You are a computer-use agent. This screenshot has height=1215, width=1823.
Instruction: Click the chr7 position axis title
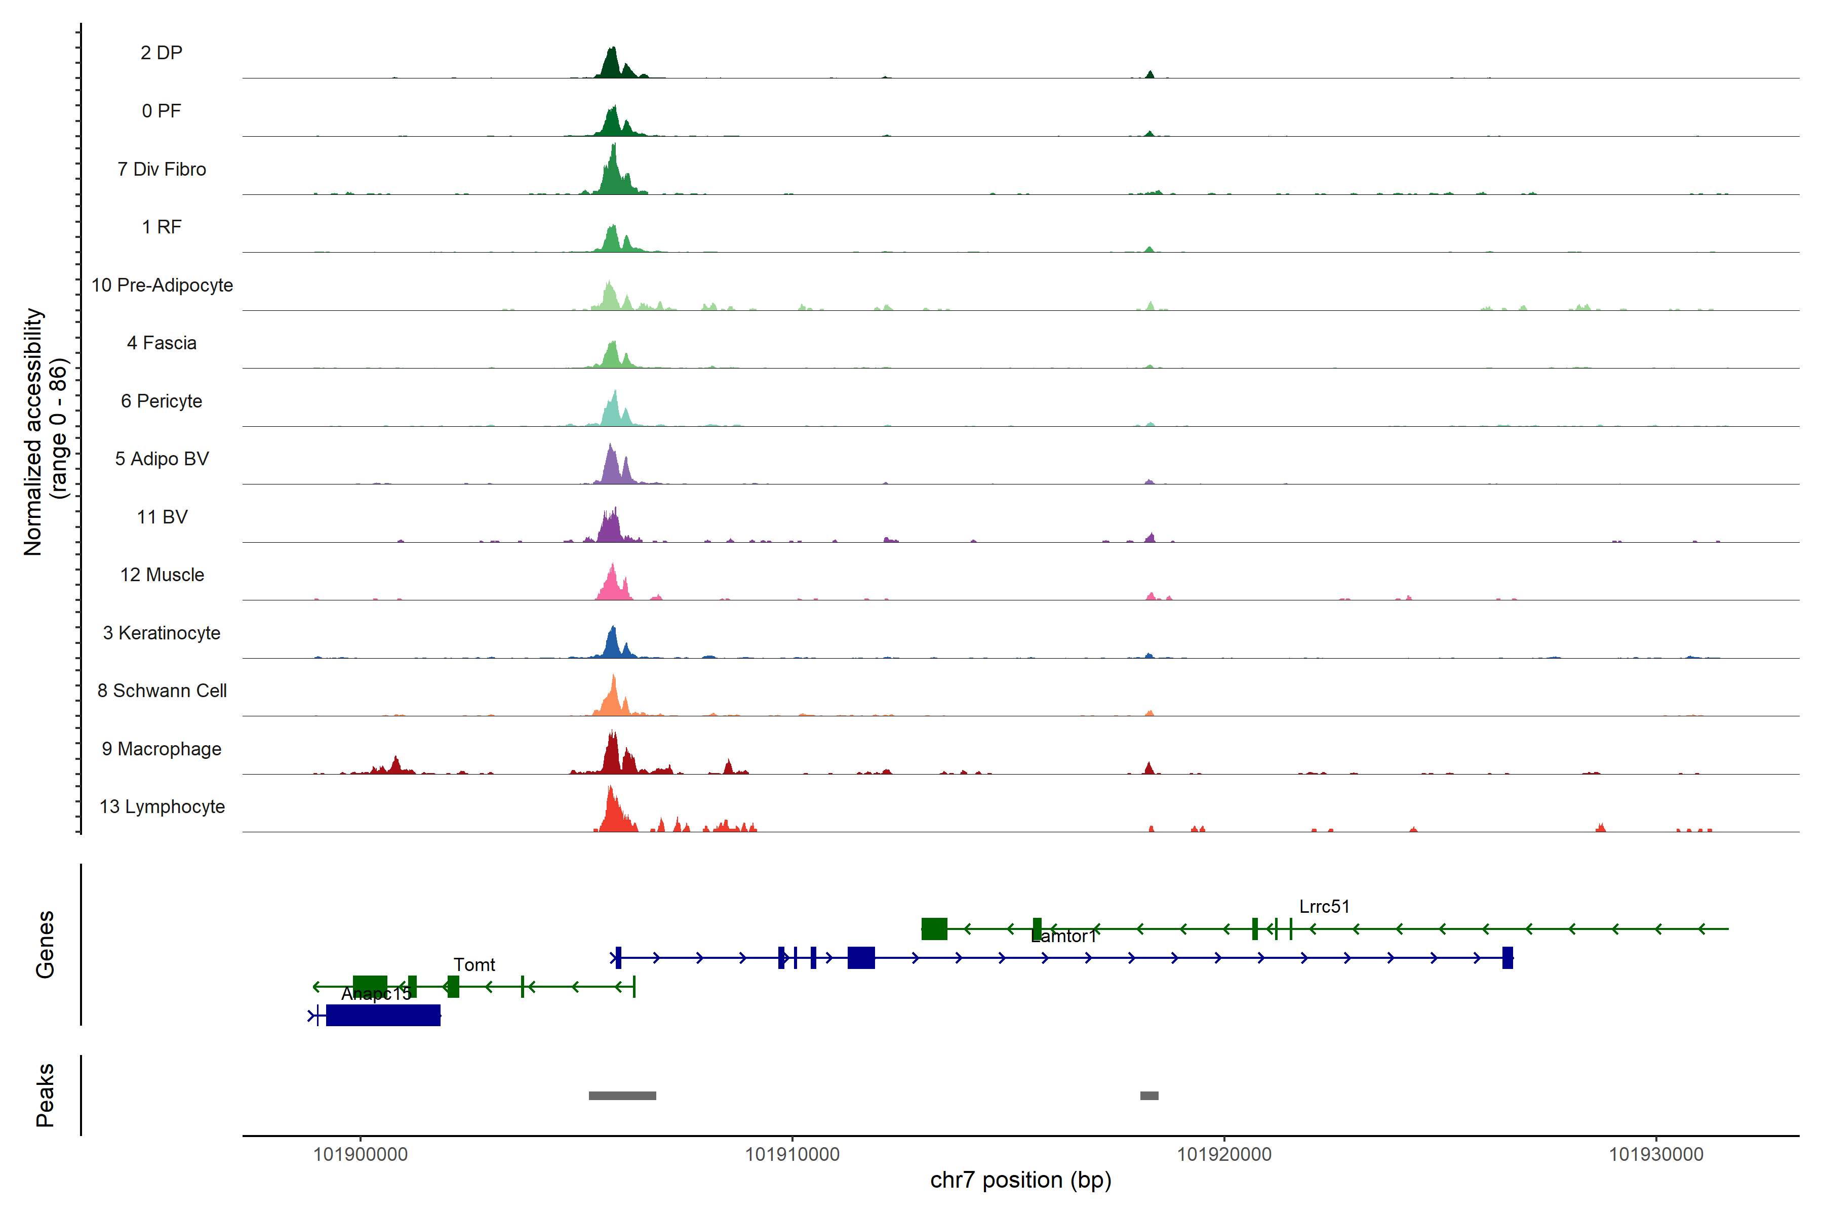pyautogui.click(x=1020, y=1180)
